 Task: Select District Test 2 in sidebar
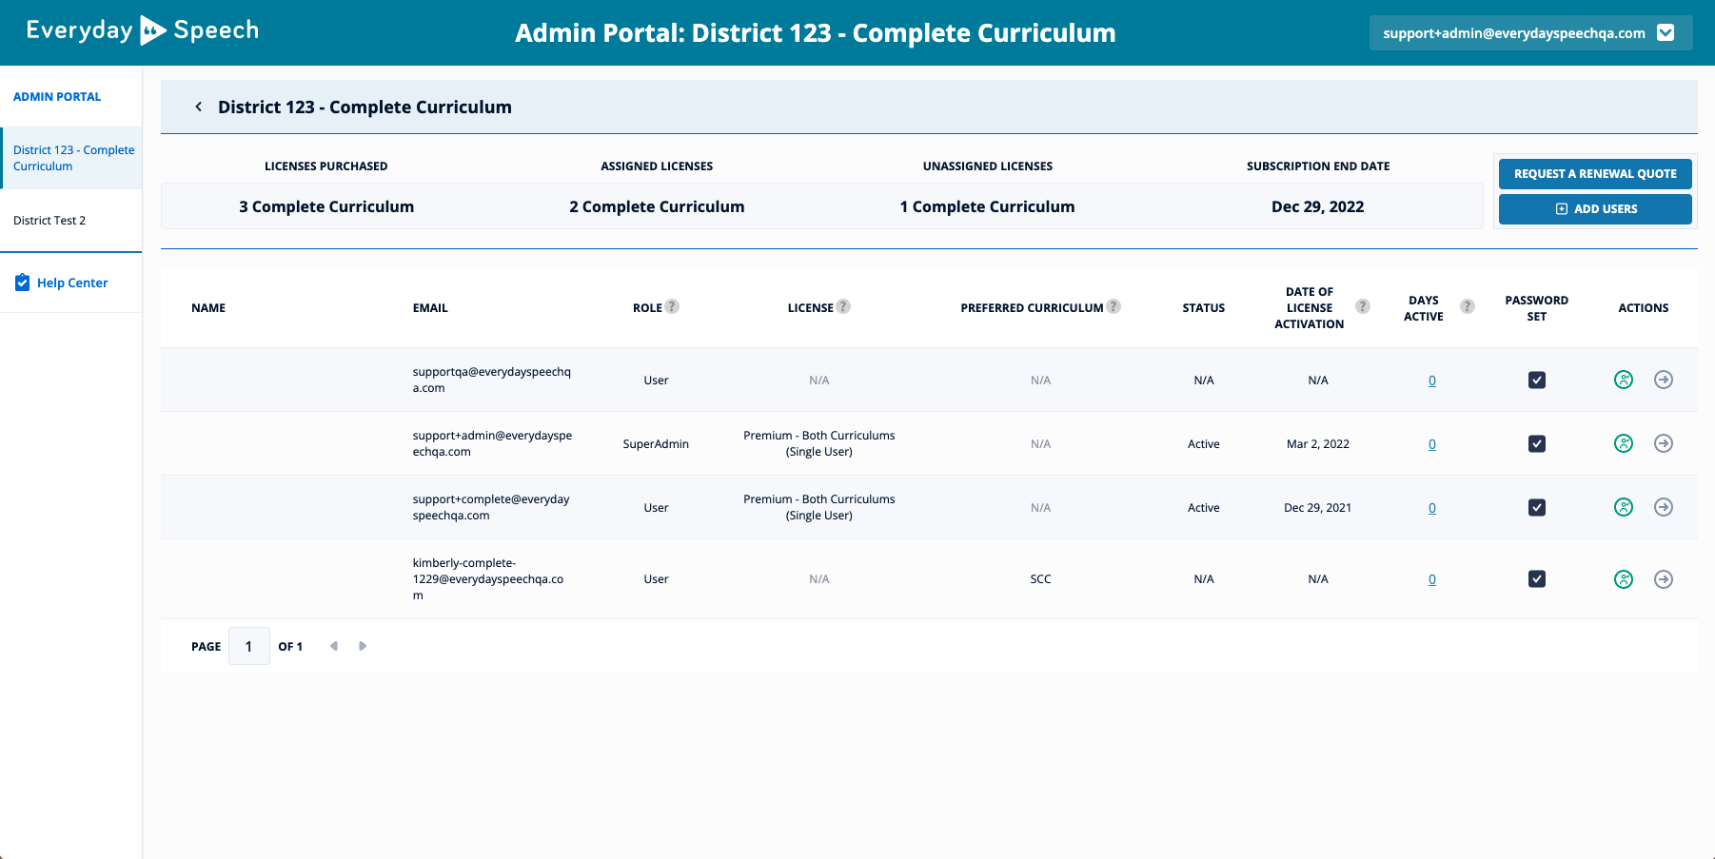pyautogui.click(x=49, y=220)
